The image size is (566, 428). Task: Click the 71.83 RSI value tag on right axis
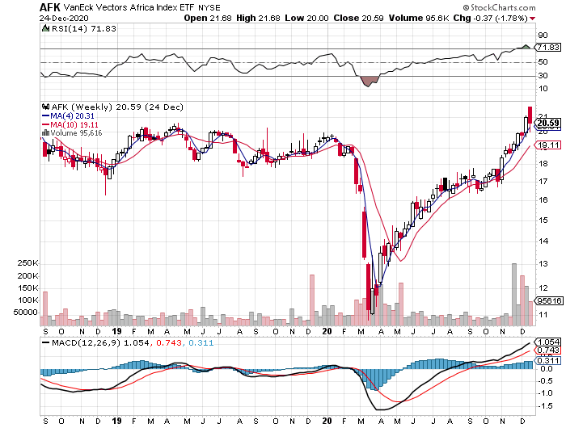(550, 48)
